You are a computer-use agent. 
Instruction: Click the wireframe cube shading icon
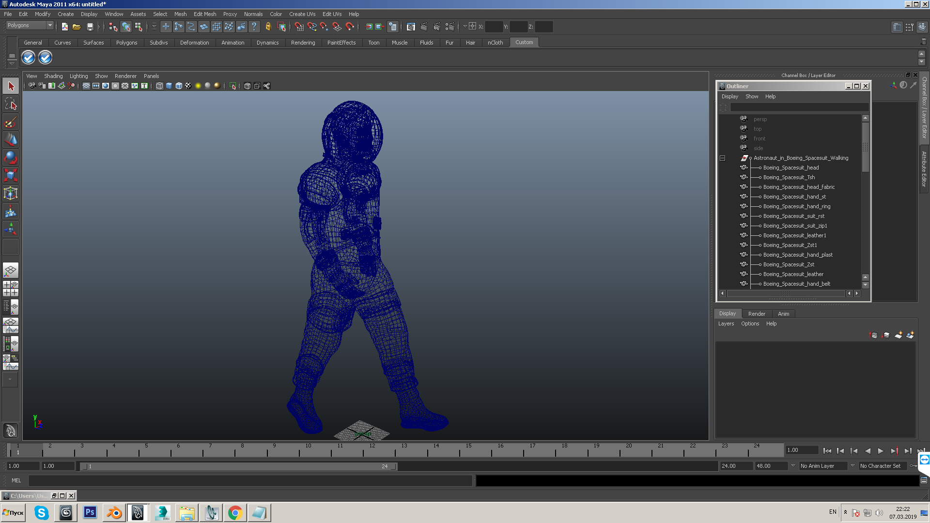tap(159, 86)
